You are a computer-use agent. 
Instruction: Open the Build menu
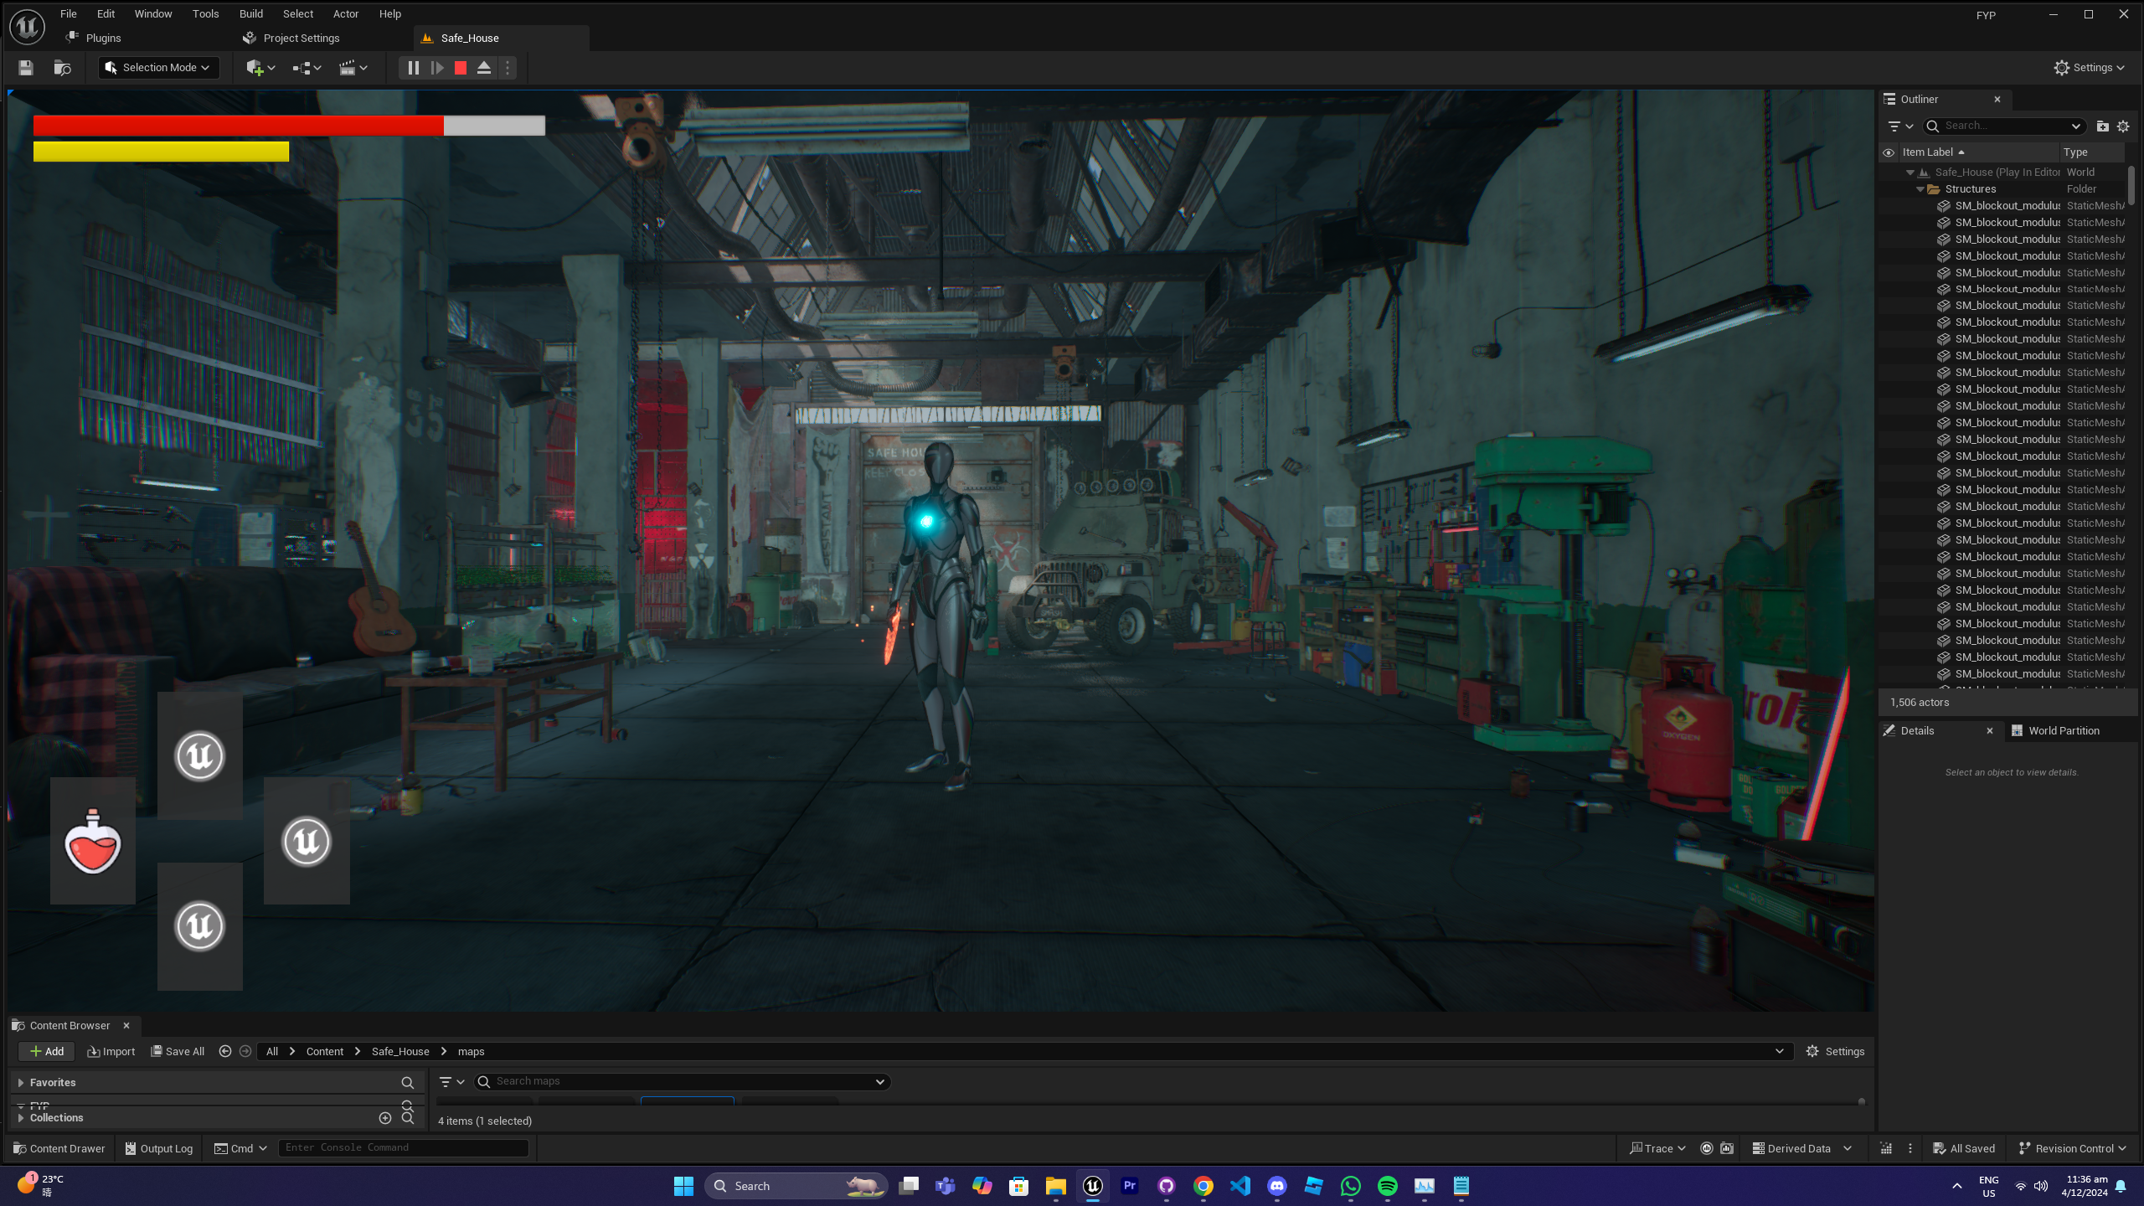pos(250,13)
